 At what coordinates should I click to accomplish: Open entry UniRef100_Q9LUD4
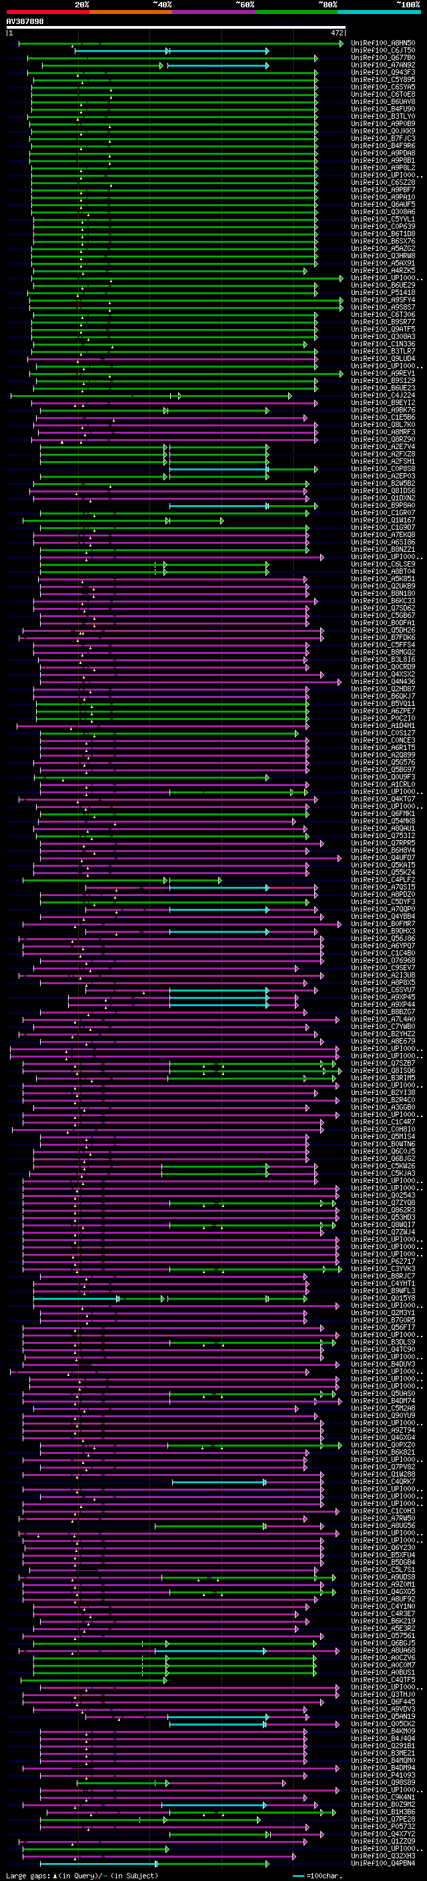point(382,359)
